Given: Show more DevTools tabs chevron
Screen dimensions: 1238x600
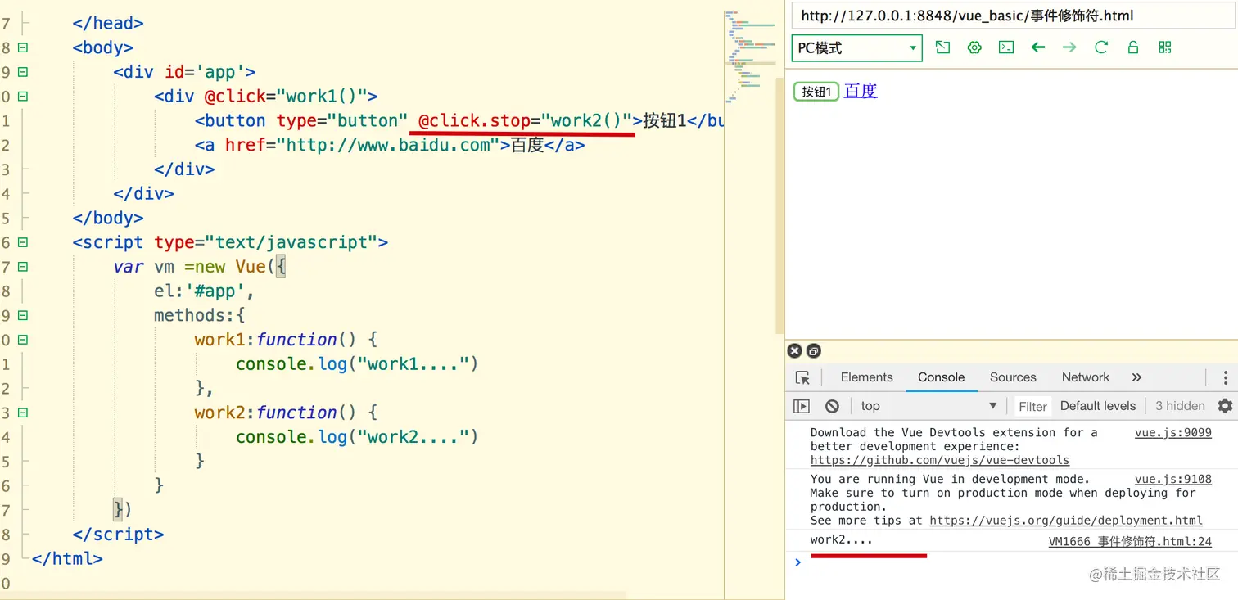Looking at the screenshot, I should point(1136,377).
